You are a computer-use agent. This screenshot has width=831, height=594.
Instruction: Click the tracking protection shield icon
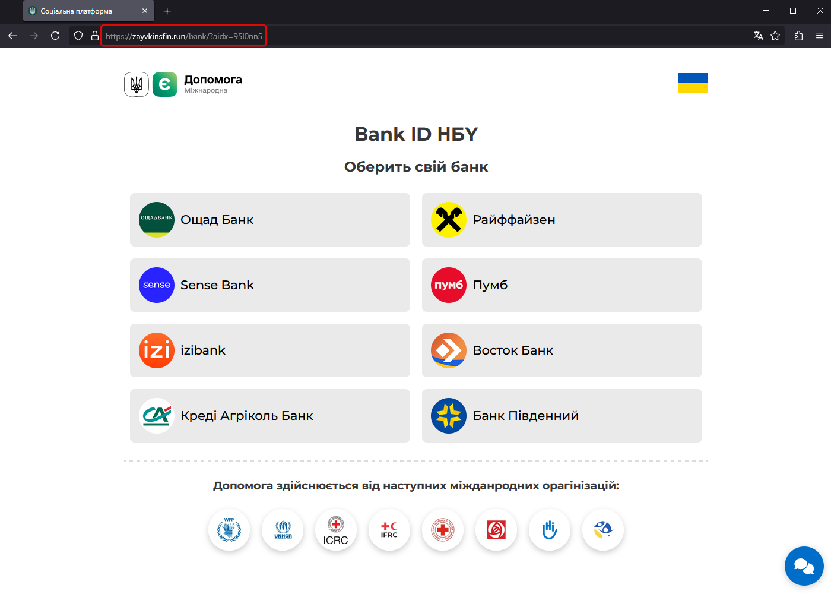tap(78, 36)
